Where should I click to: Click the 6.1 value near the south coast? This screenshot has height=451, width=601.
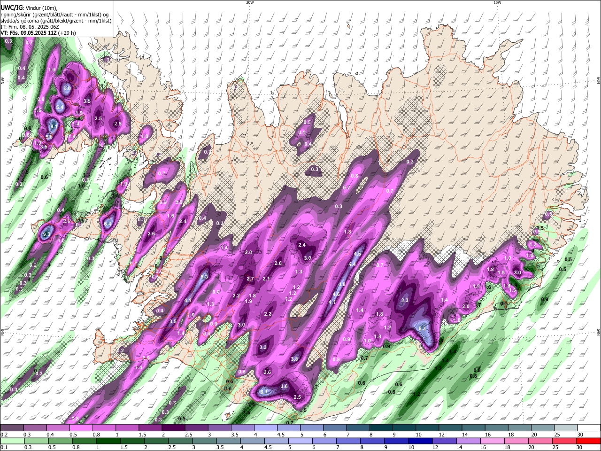click(x=264, y=391)
